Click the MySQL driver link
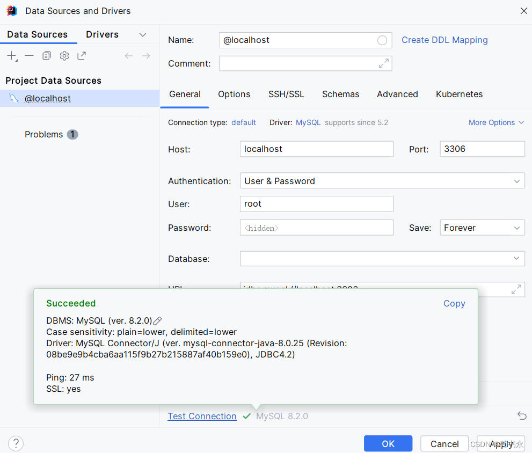The width and height of the screenshot is (532, 453). (x=308, y=122)
